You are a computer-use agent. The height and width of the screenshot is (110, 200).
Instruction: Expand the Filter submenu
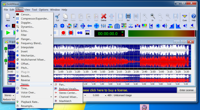(34, 35)
